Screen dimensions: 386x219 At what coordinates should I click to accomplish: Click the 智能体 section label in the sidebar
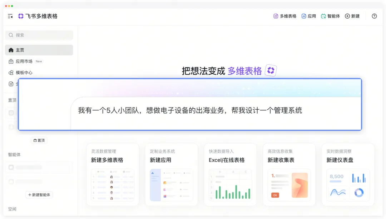14,155
